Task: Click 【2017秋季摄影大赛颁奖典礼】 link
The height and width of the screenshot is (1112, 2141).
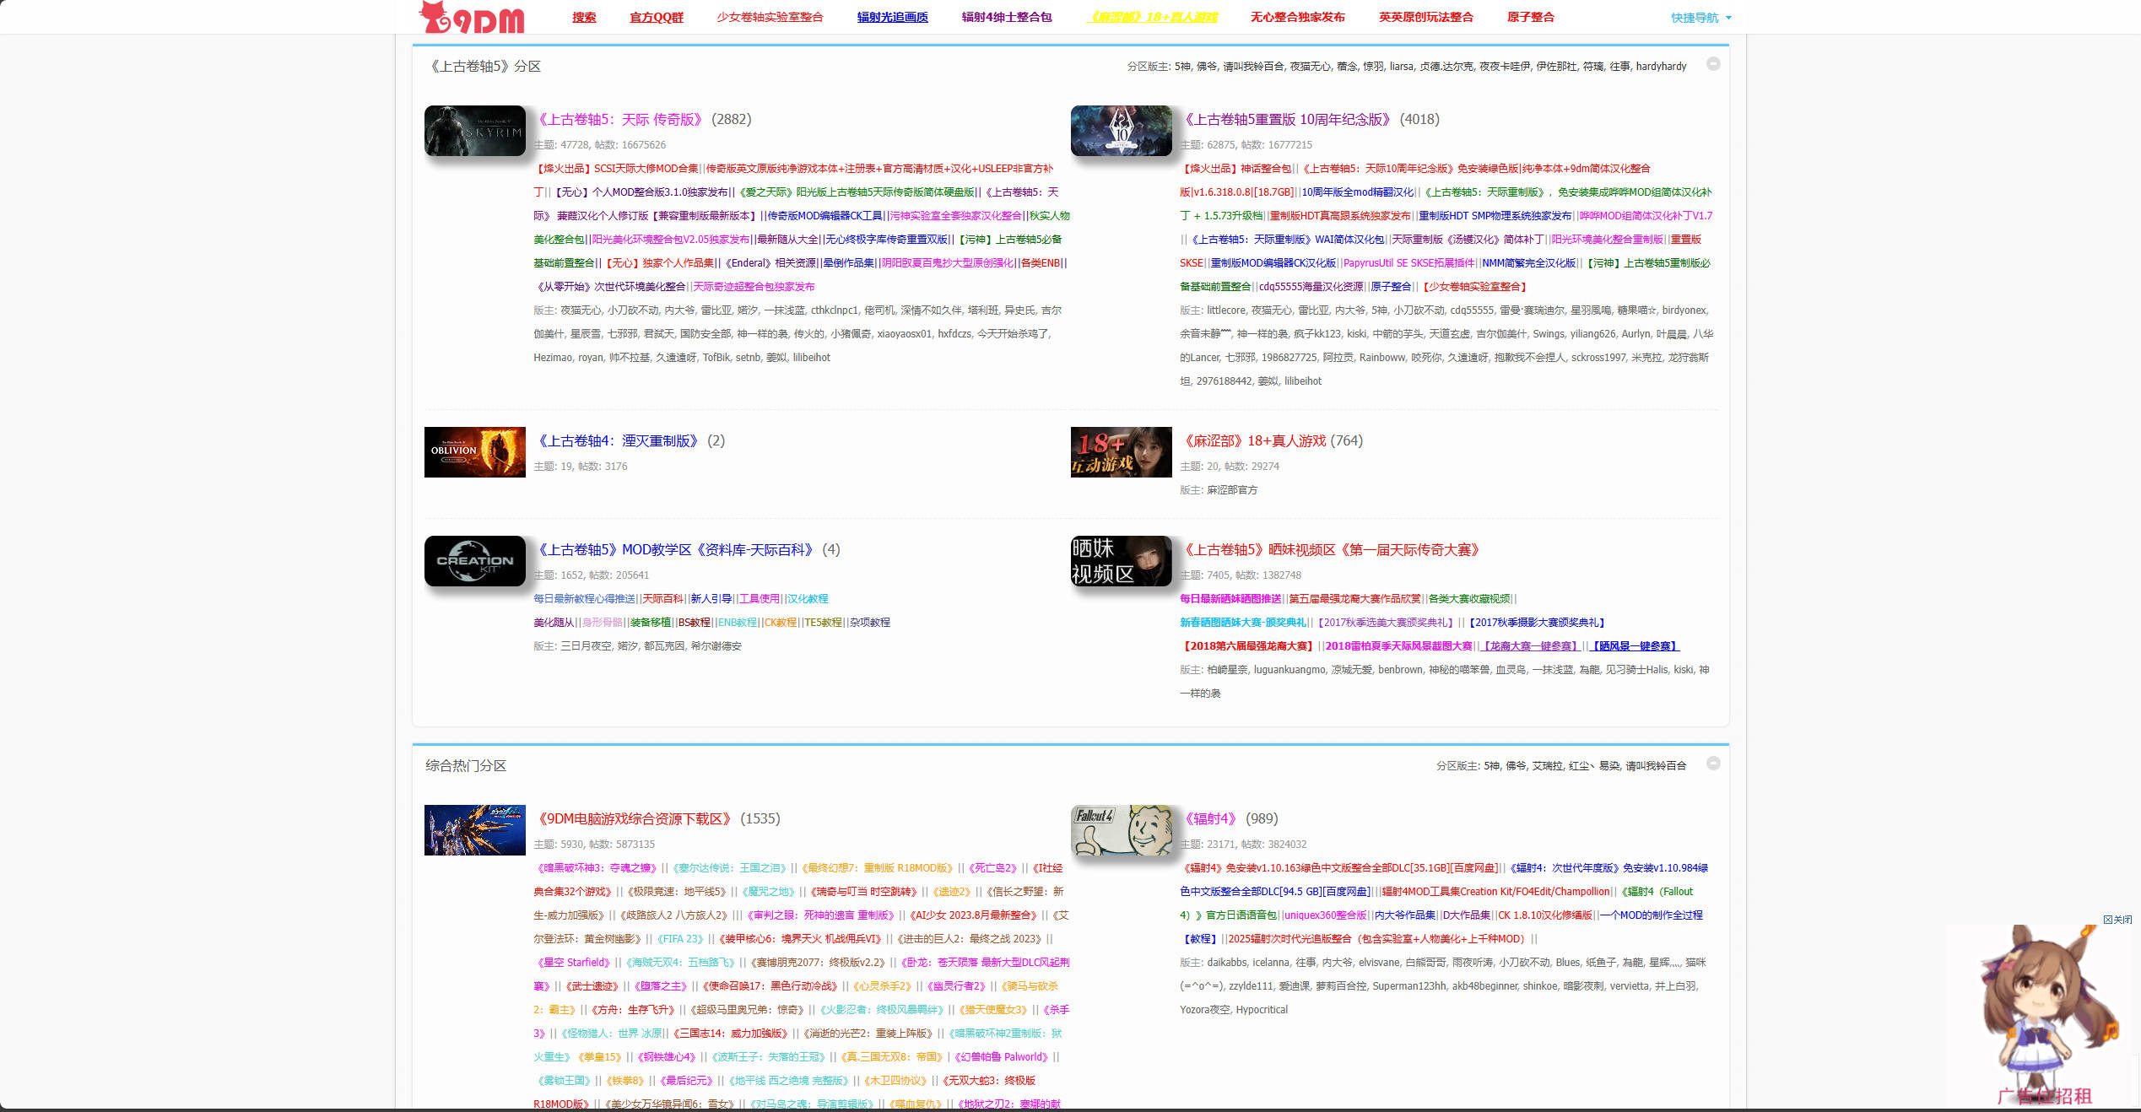Action: tap(1535, 623)
